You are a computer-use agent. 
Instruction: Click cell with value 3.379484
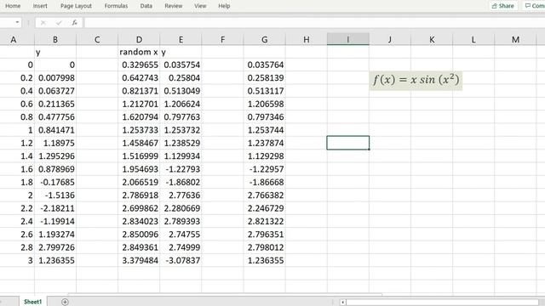[x=139, y=261]
